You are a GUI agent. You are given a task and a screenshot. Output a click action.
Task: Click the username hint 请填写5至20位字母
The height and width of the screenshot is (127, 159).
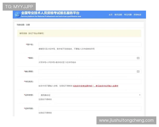[67, 49]
